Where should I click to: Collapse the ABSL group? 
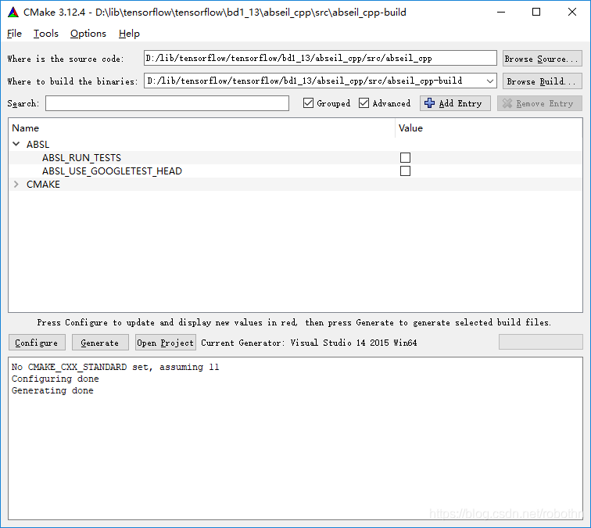point(16,144)
